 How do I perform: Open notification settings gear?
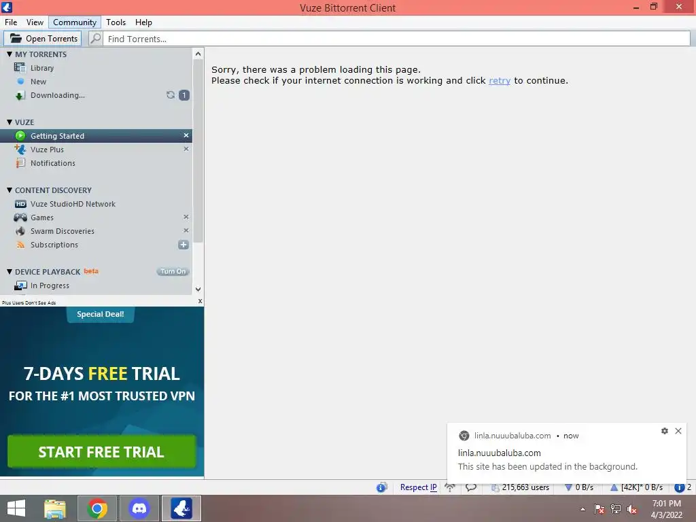pyautogui.click(x=665, y=431)
